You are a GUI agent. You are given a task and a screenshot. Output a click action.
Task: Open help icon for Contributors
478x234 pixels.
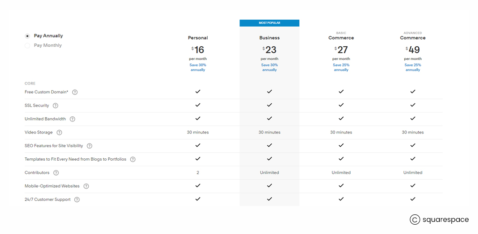tap(56, 173)
